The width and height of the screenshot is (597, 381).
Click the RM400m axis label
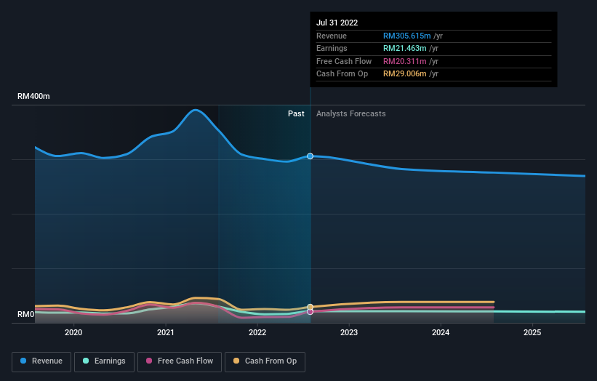[33, 96]
